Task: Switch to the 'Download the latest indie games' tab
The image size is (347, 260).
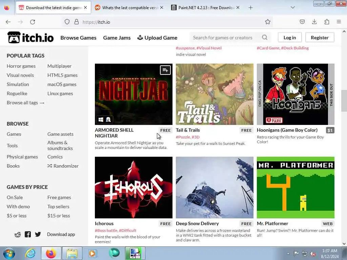Action: point(53,8)
